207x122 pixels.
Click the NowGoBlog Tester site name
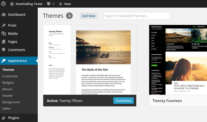(29, 4)
